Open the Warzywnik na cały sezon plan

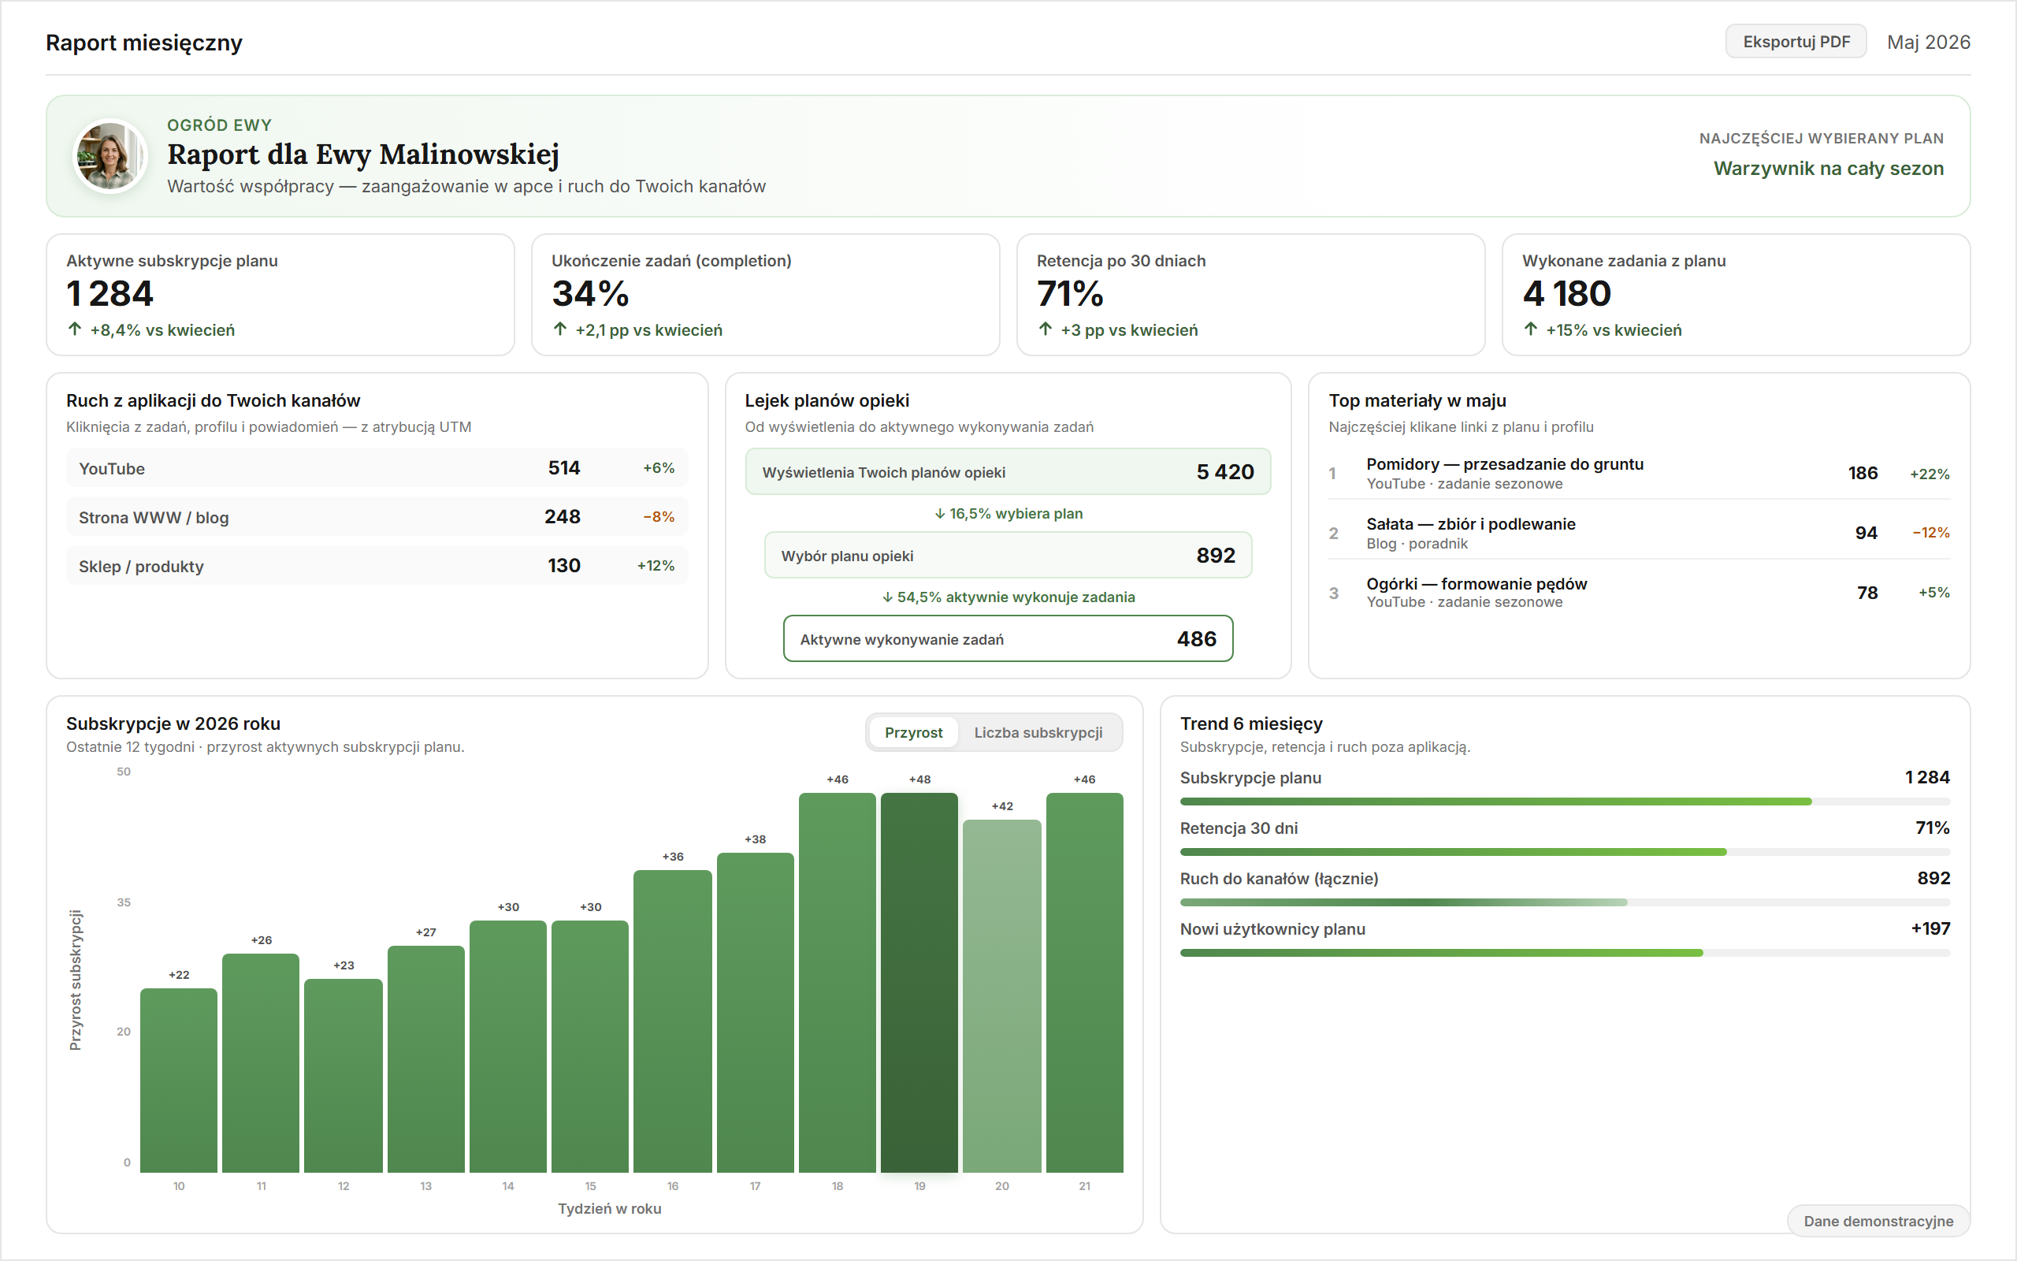tap(1828, 169)
